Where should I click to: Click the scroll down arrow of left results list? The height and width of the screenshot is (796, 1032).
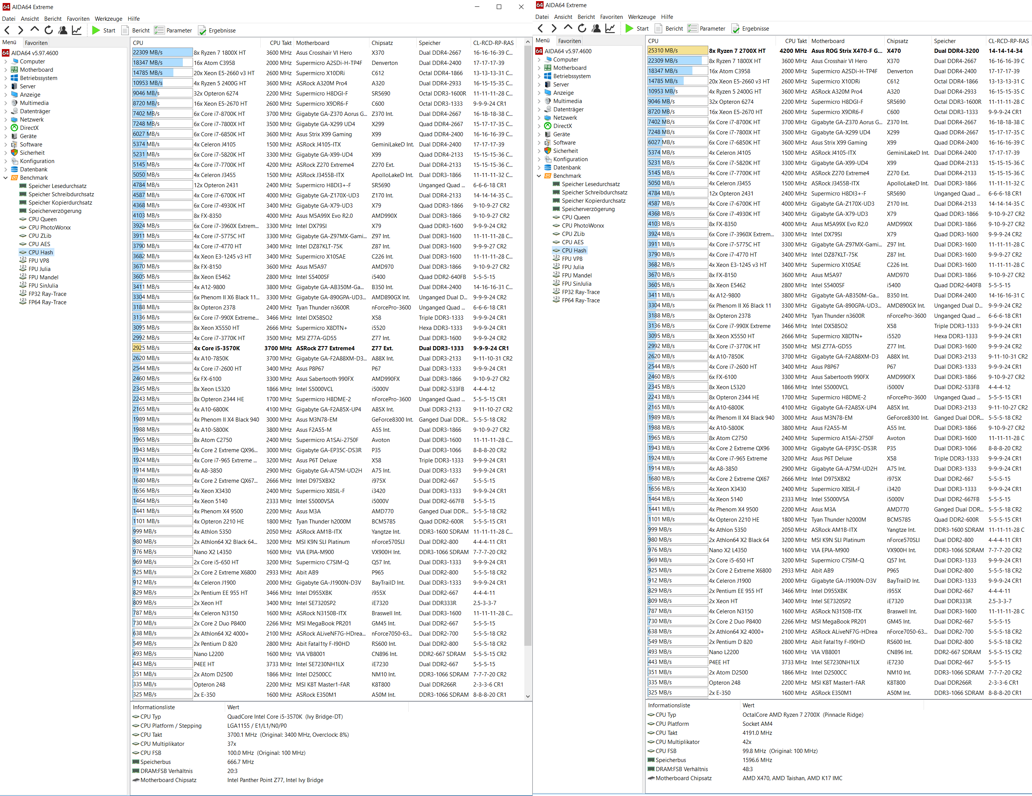coord(528,696)
